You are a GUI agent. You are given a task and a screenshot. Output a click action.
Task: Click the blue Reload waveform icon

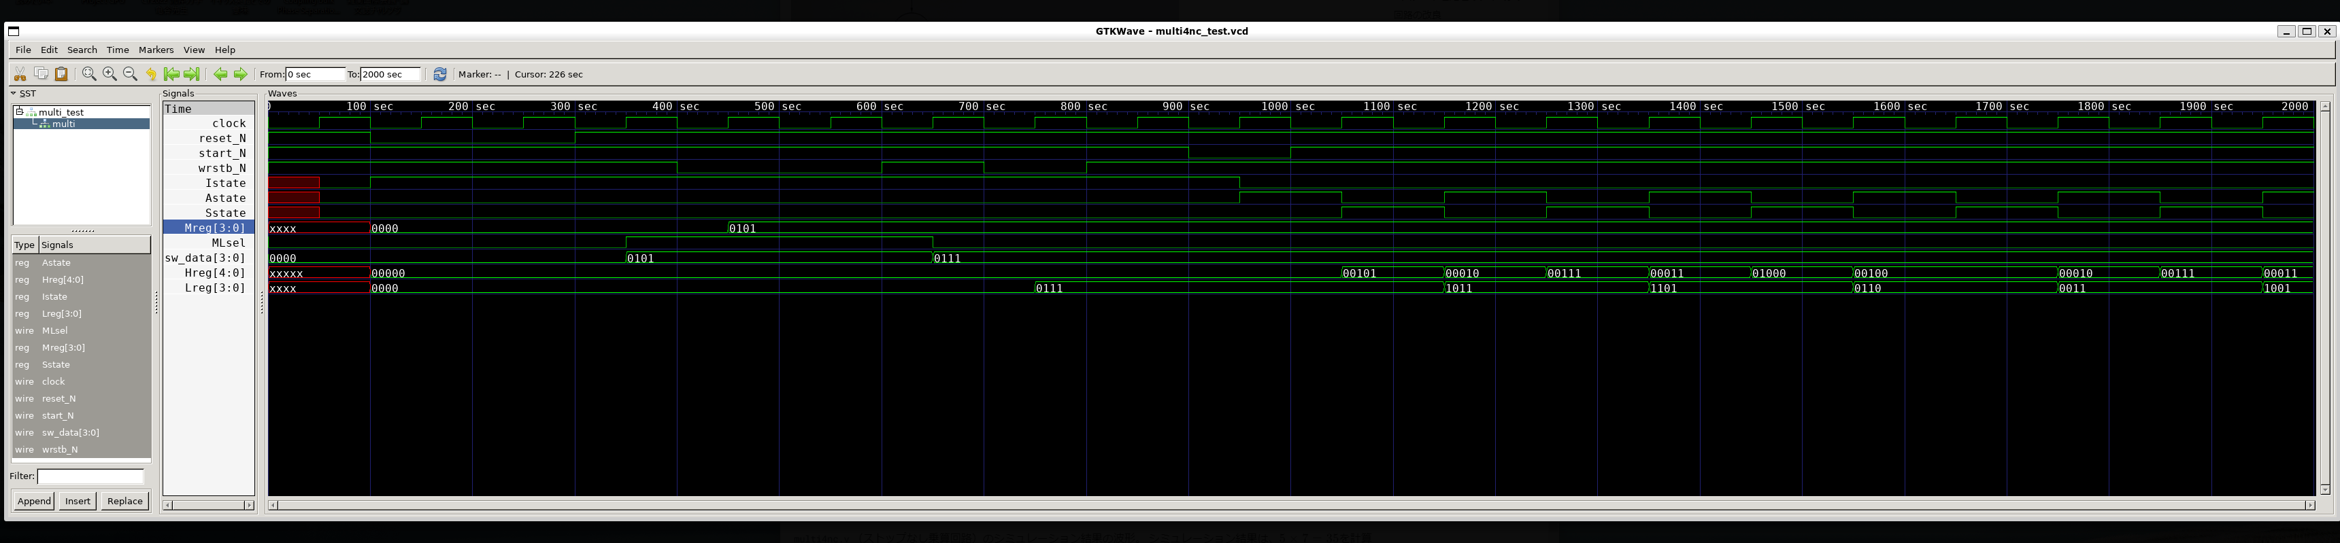pos(439,73)
